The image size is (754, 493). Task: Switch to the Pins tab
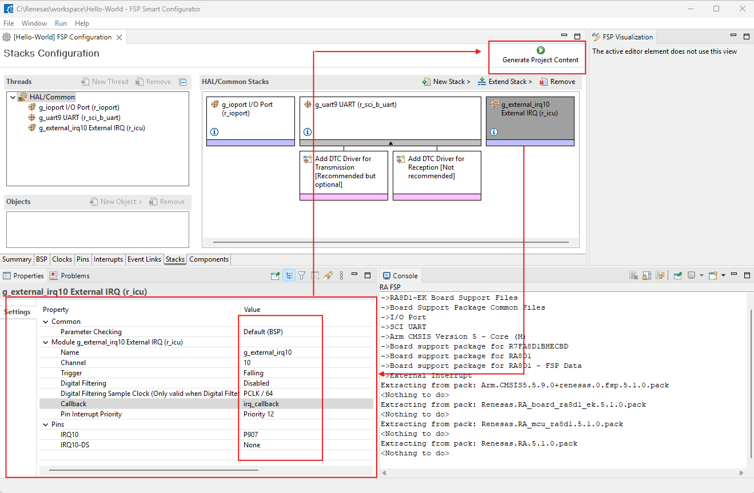(83, 259)
